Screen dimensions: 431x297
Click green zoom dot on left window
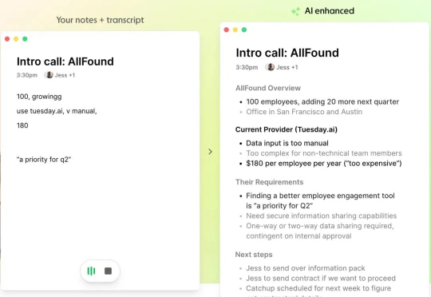(25, 39)
